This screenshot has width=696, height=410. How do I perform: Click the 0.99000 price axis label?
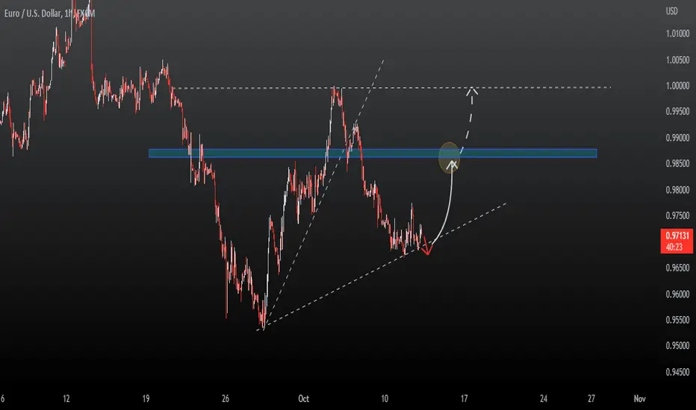point(677,138)
